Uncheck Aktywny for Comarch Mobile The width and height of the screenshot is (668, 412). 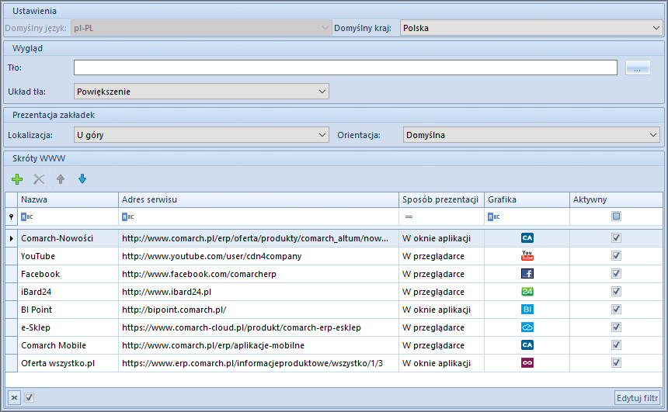(616, 345)
